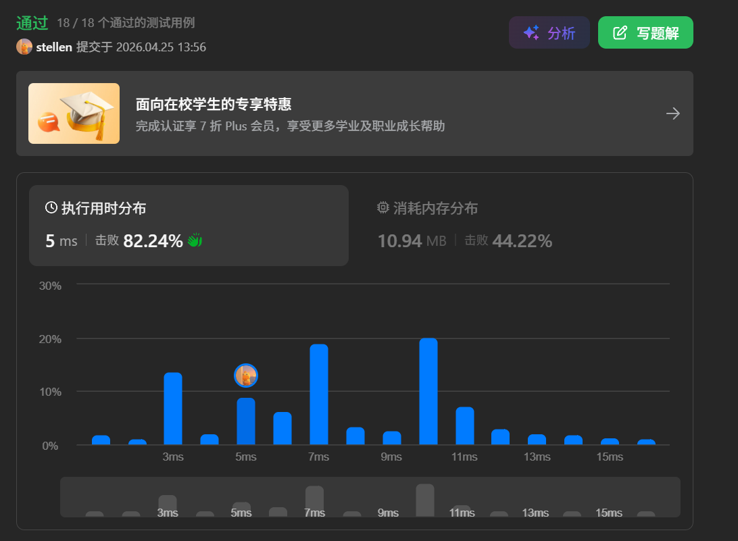Viewport: 738px width, 541px height.
Task: Click the 7ms bar in the mini range slider
Action: 314,501
